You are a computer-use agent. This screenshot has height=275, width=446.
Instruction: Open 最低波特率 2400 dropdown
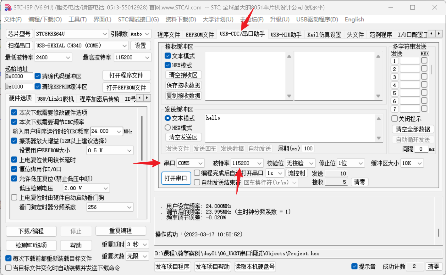click(53, 57)
